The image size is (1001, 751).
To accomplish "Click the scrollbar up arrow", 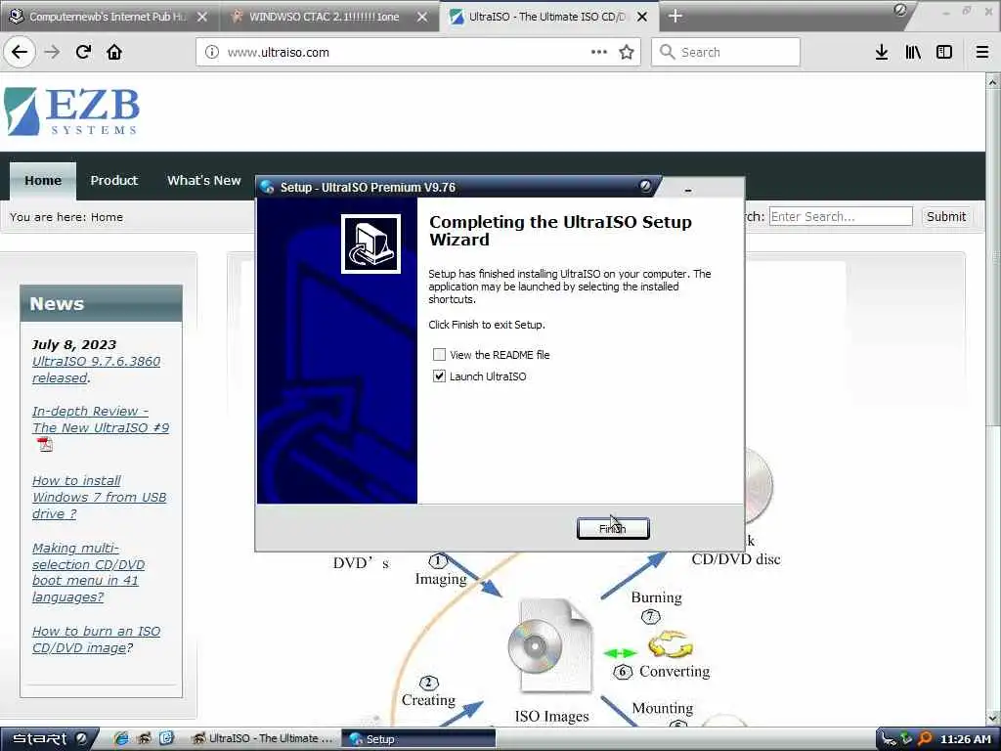I will click(x=993, y=82).
